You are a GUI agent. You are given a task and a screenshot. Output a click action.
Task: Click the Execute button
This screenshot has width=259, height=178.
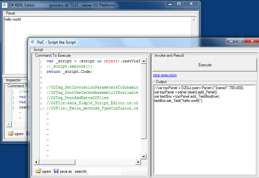pos(205,65)
